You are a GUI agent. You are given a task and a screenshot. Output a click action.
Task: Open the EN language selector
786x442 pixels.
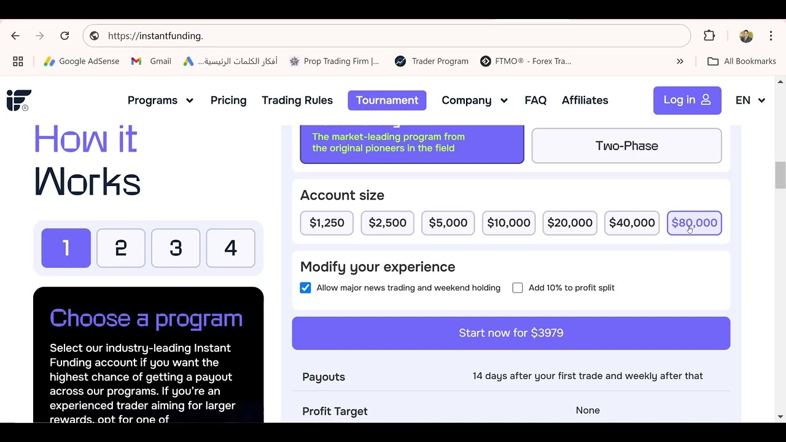[x=750, y=100]
